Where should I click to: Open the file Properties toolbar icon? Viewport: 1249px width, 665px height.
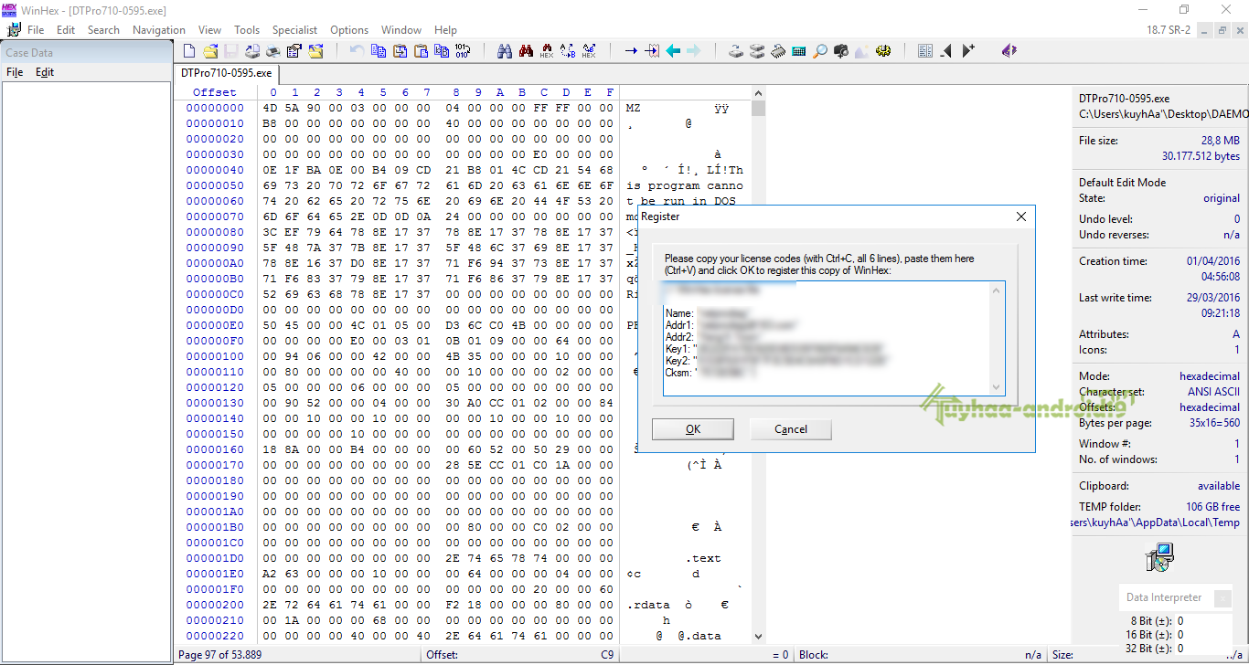(x=294, y=51)
